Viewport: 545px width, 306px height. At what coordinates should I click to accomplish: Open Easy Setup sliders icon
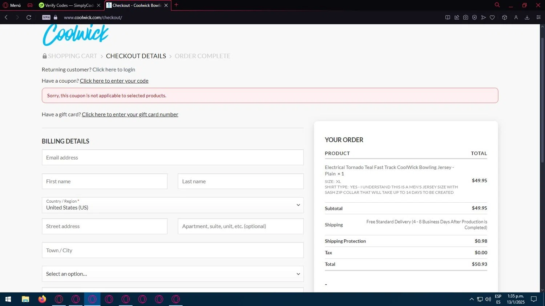point(538,17)
